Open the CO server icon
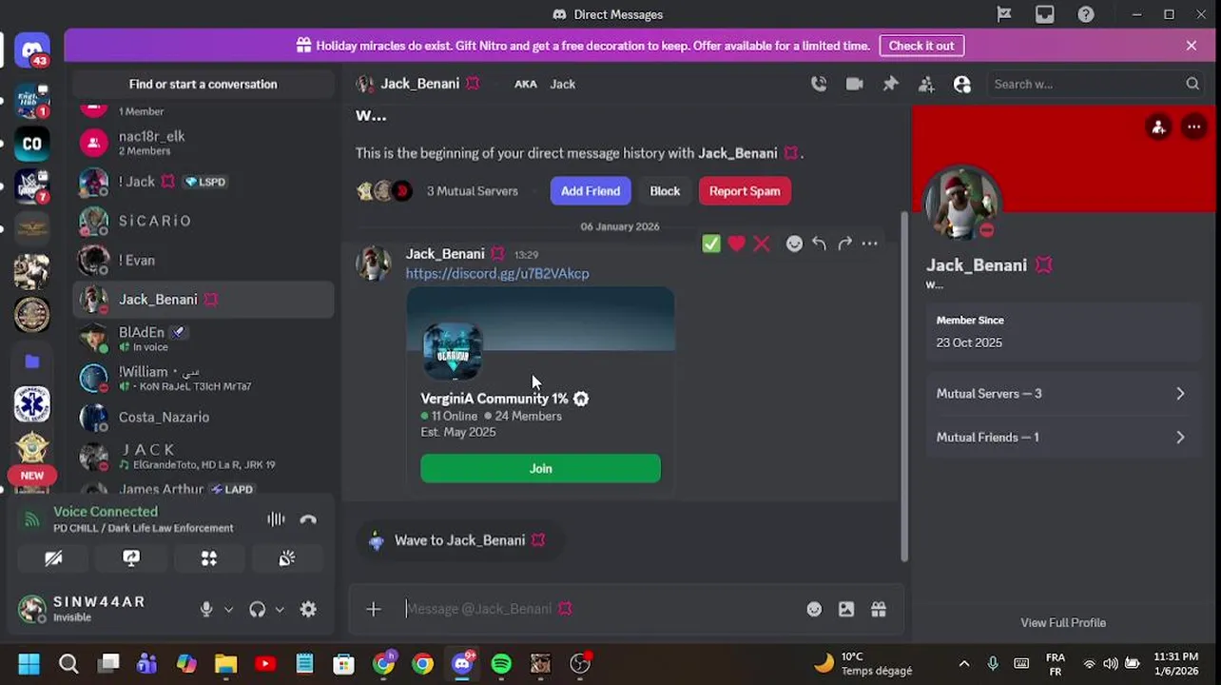The height and width of the screenshot is (685, 1221). point(32,144)
